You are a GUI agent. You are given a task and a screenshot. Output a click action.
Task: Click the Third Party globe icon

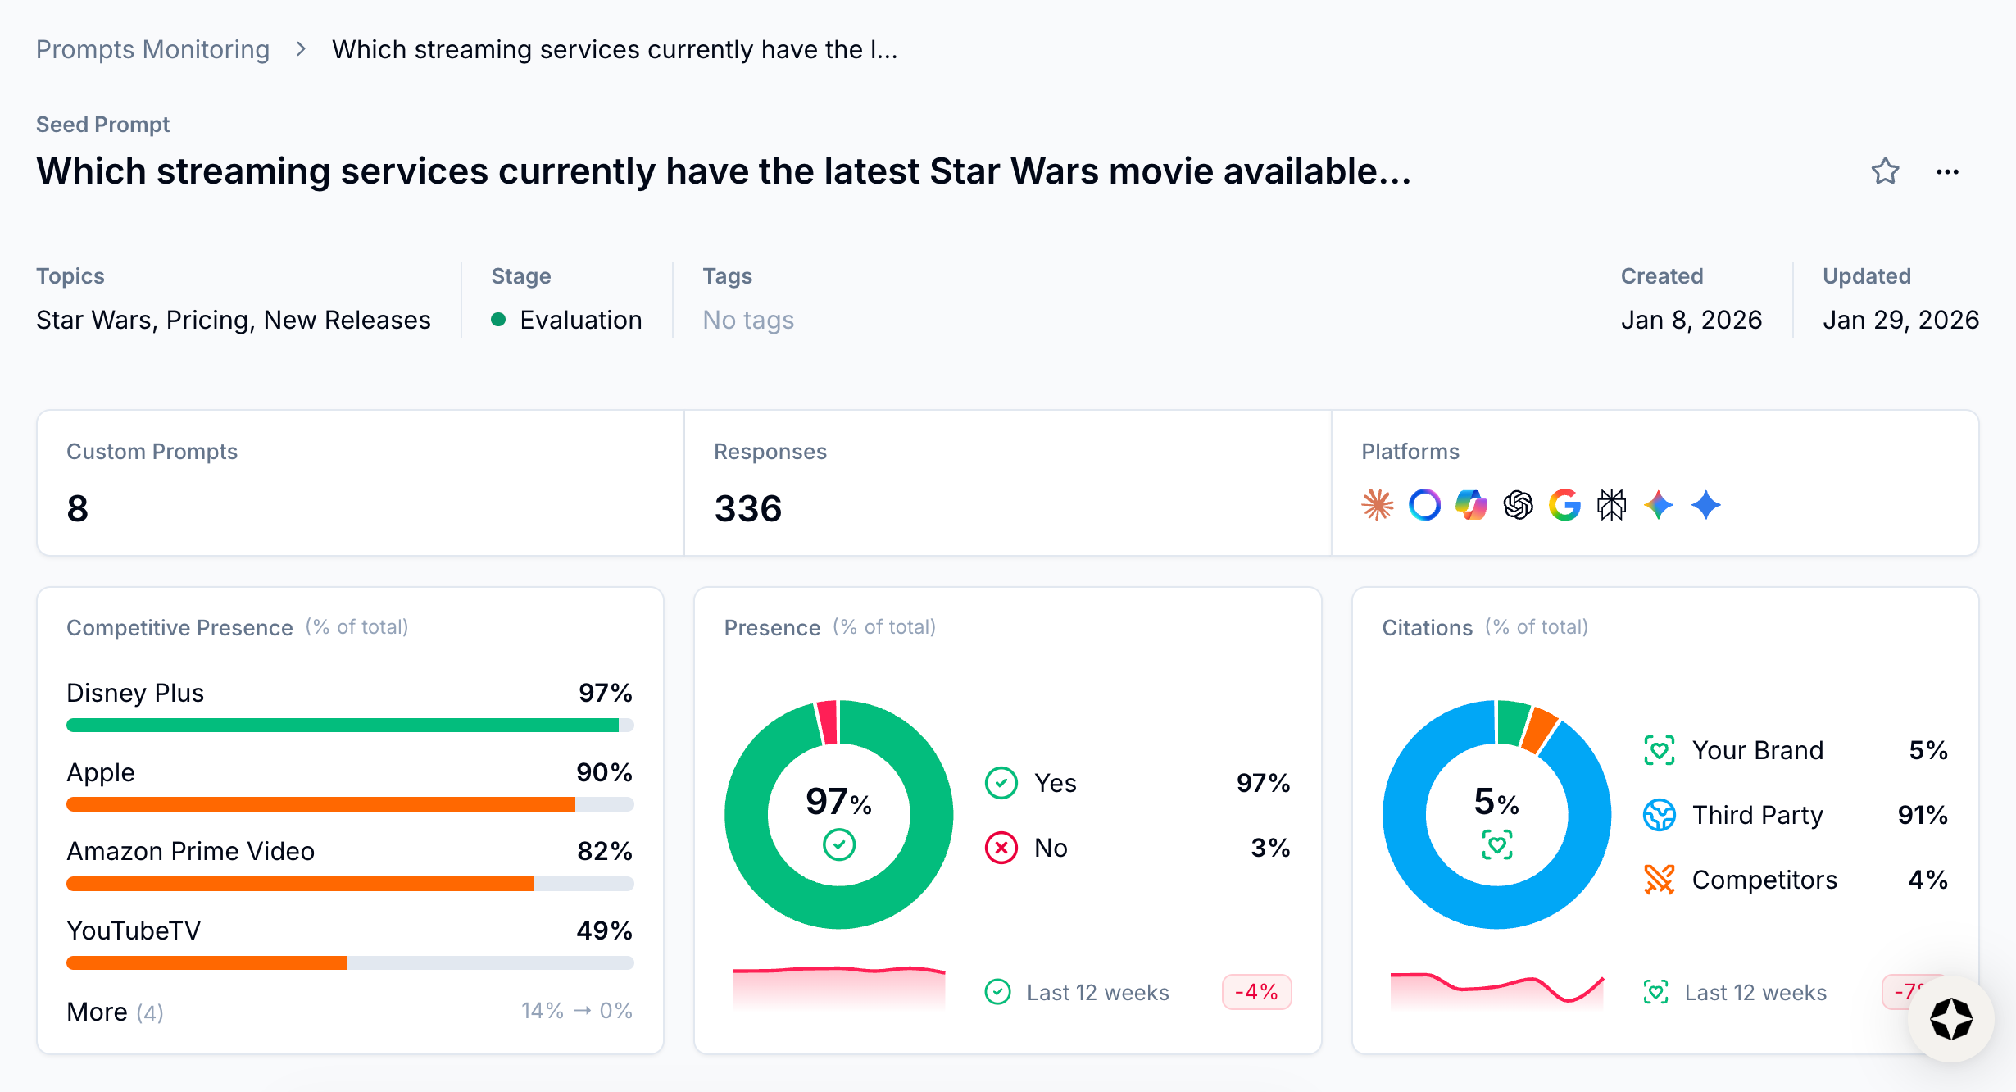coord(1660,815)
